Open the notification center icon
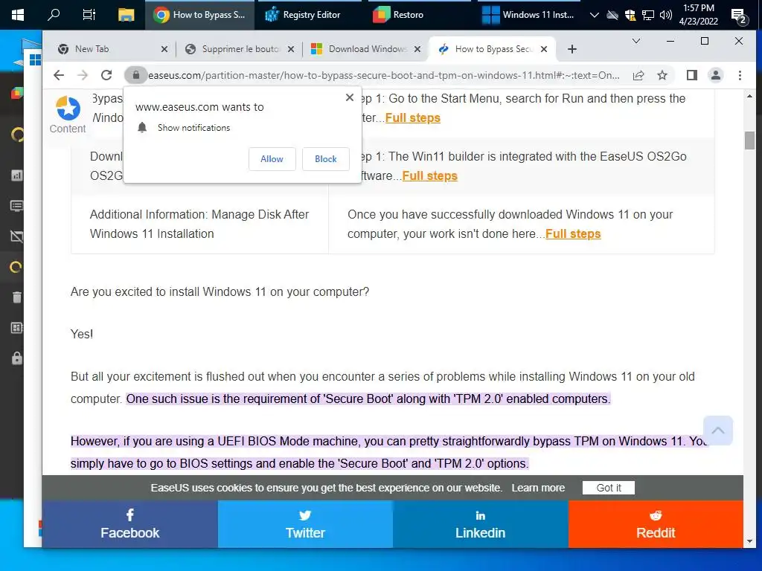Screen dimensions: 762x571 click(739, 16)
